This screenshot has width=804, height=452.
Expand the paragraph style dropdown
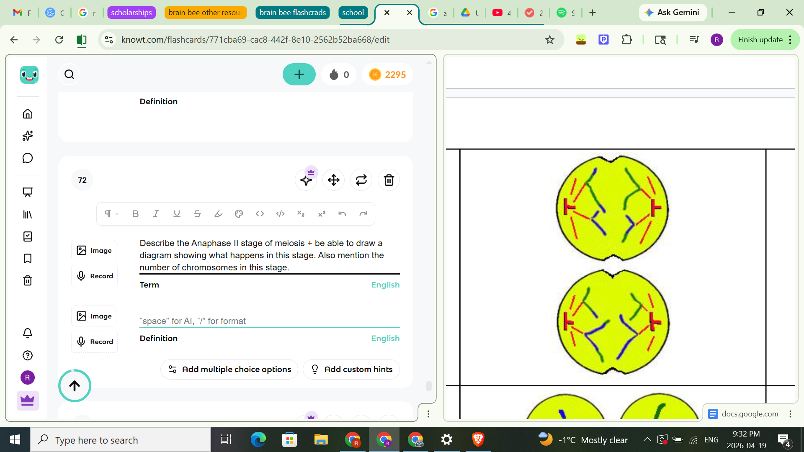coord(110,213)
